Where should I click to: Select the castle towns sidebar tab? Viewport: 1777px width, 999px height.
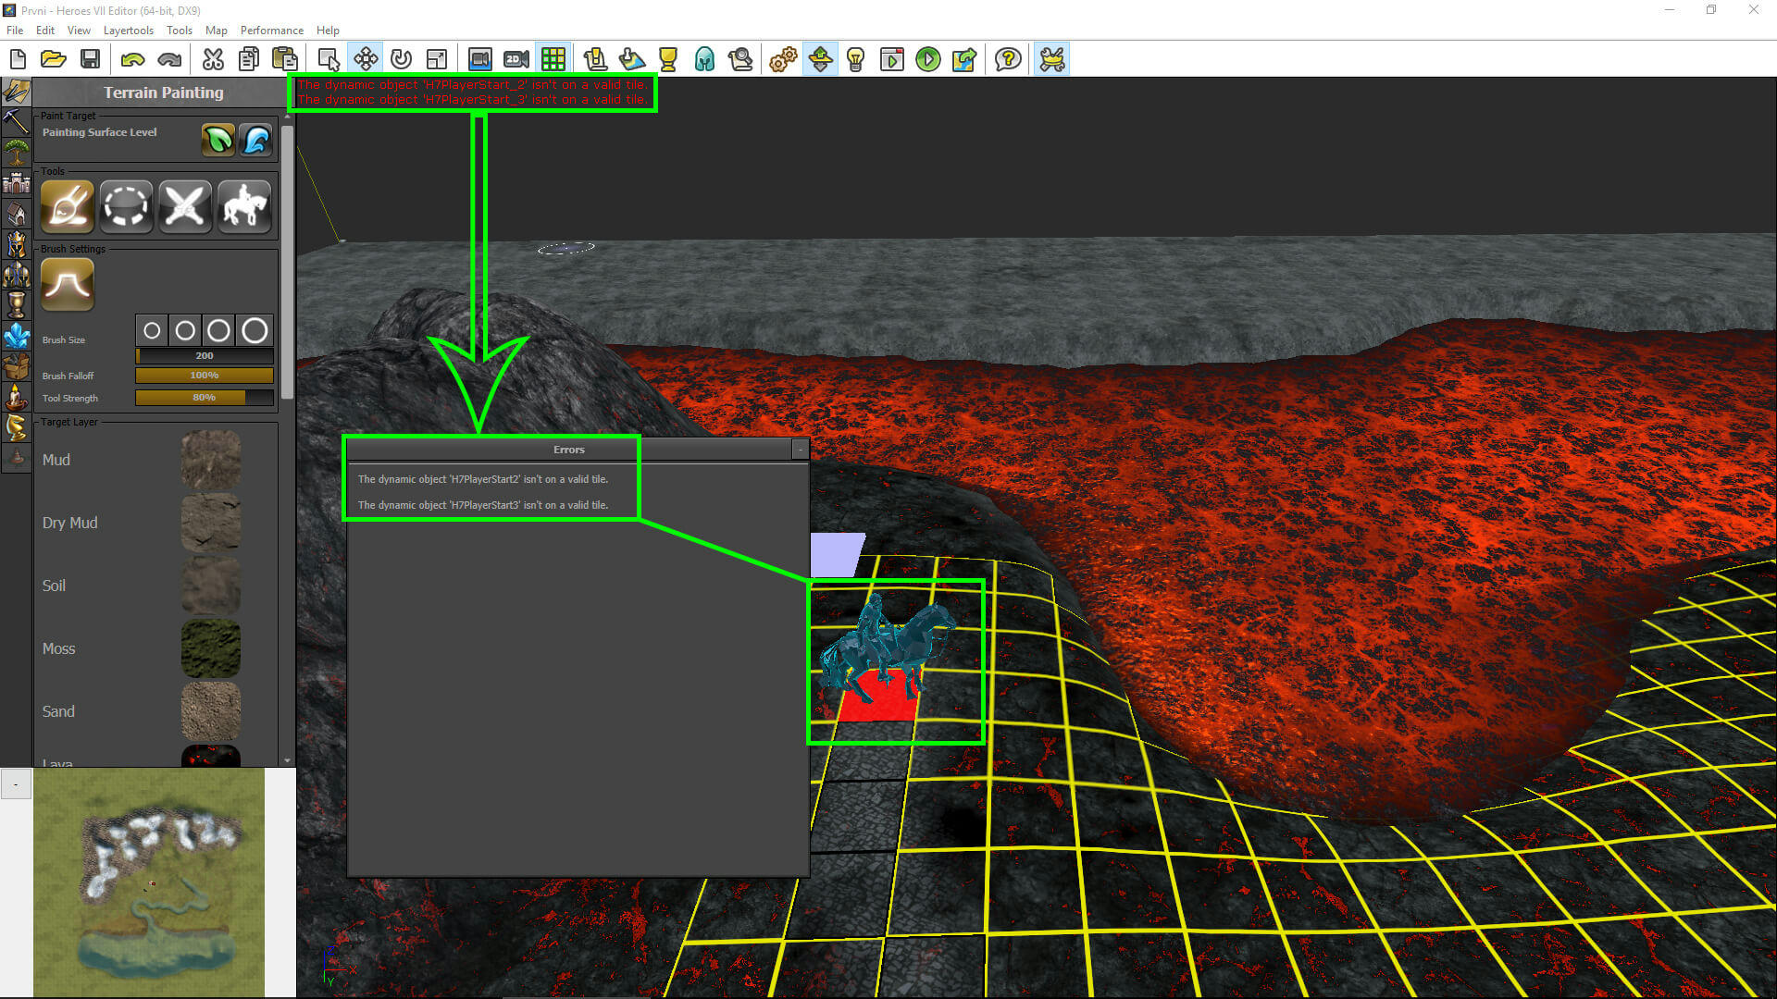pos(16,182)
